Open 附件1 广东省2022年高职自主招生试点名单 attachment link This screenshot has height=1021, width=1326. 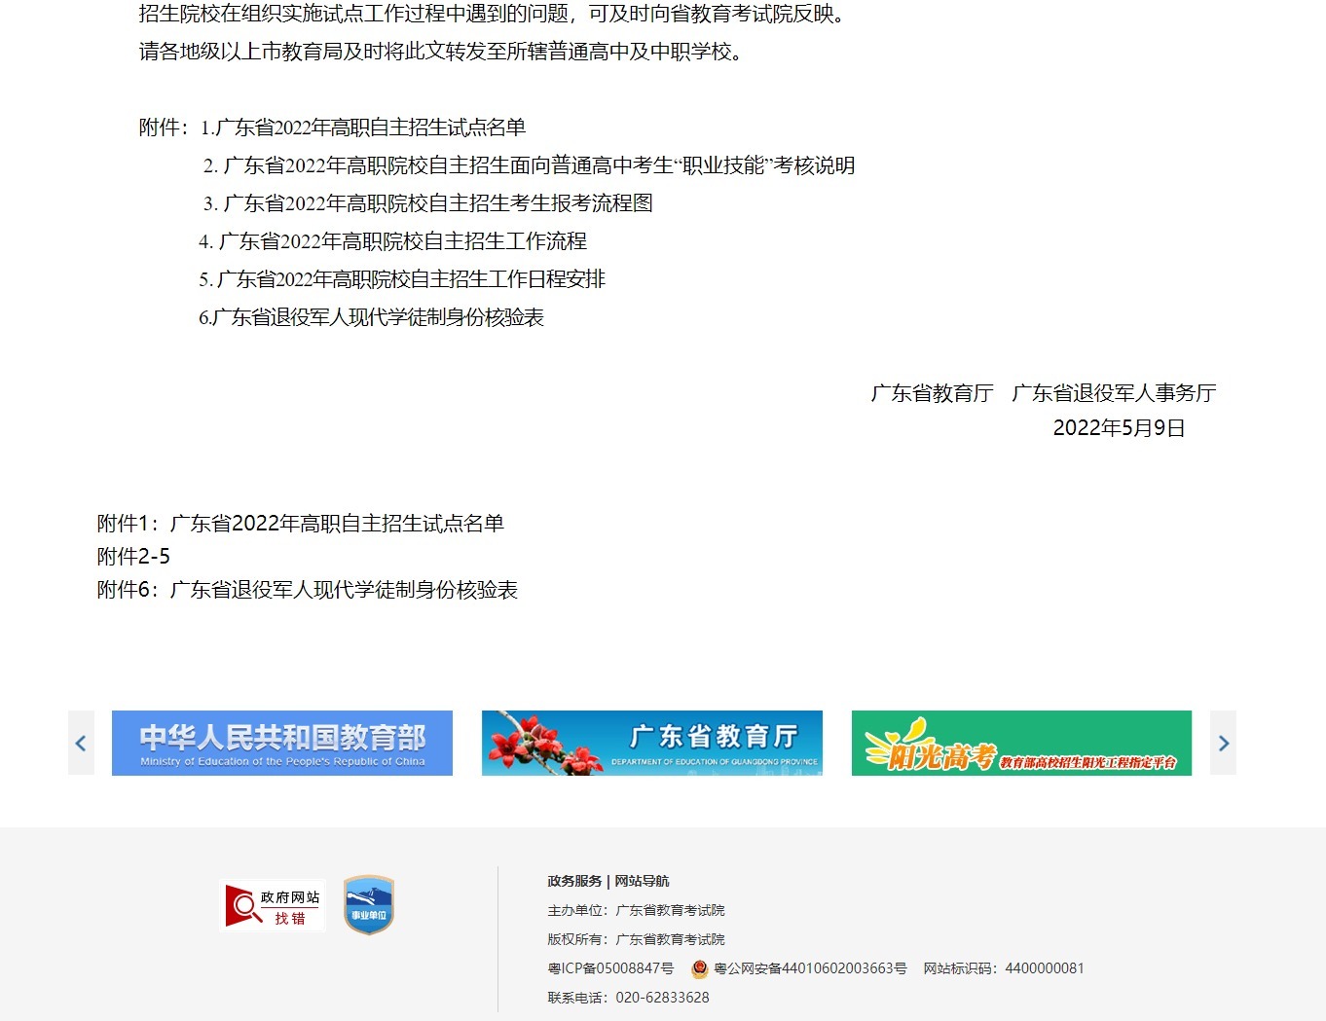(x=301, y=524)
